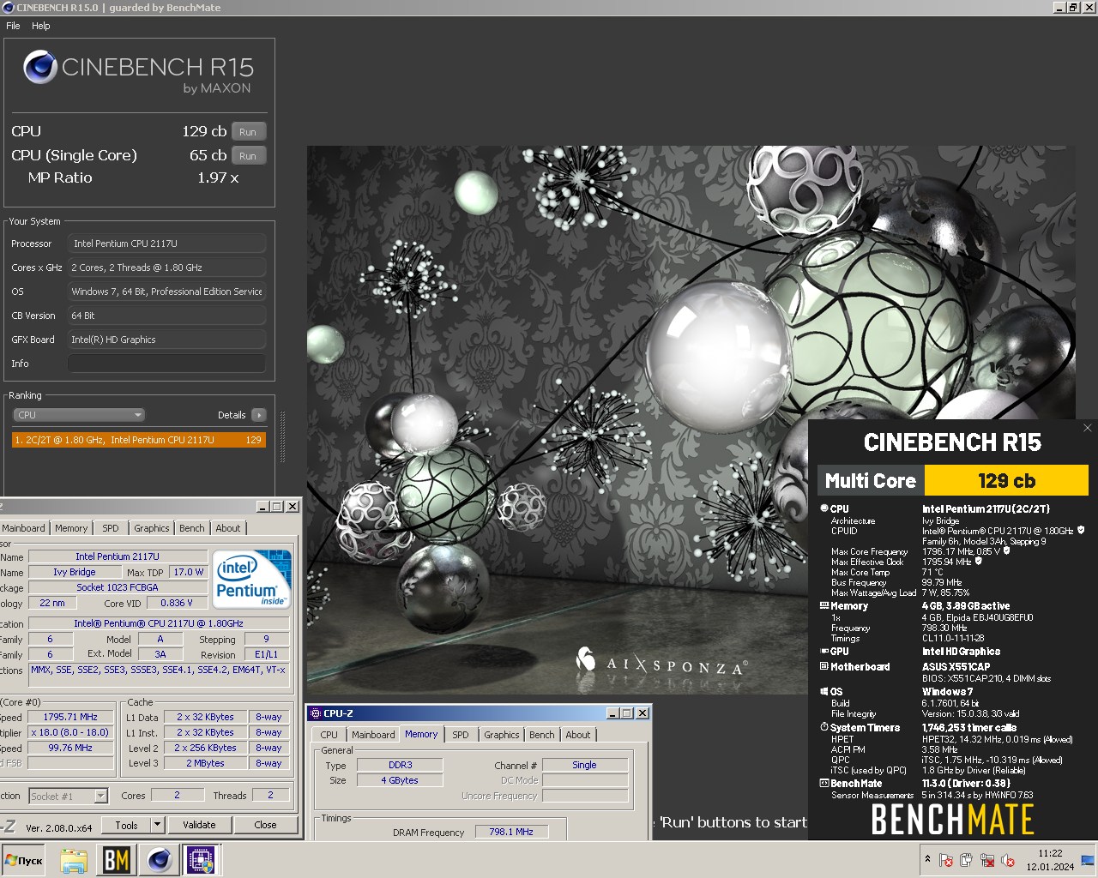Screen dimensions: 1098x878
Task: Click the shield icon beside the CPUID string
Action: point(1081,530)
